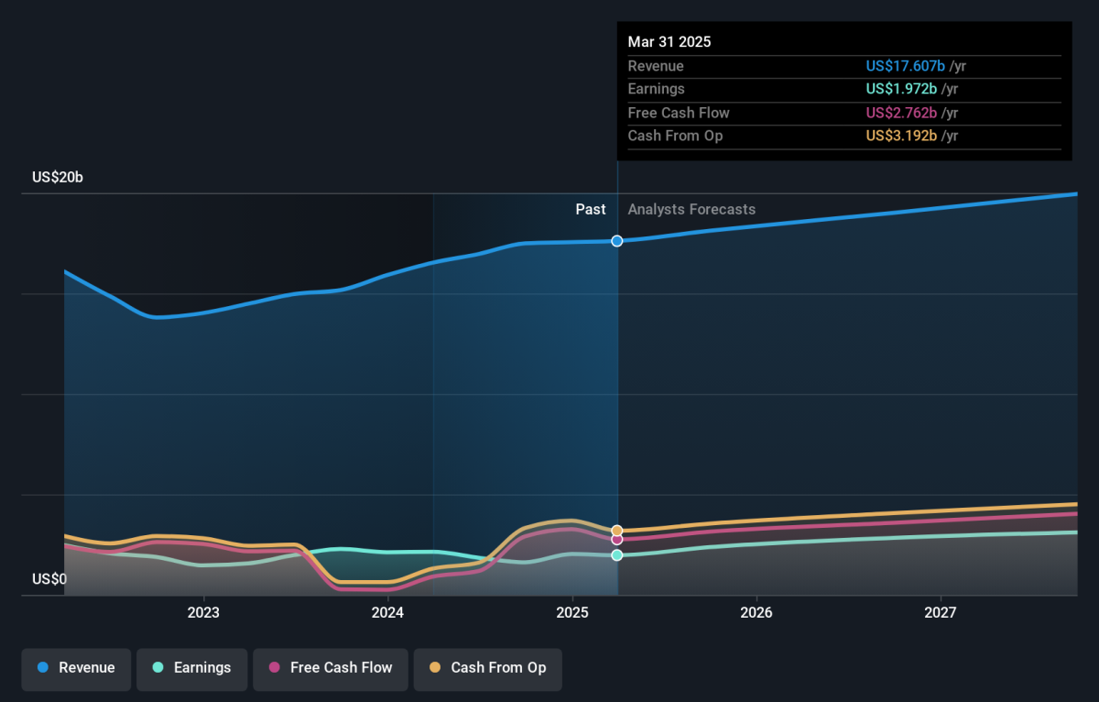Click the 2025 x-axis label
This screenshot has width=1099, height=702.
(572, 612)
